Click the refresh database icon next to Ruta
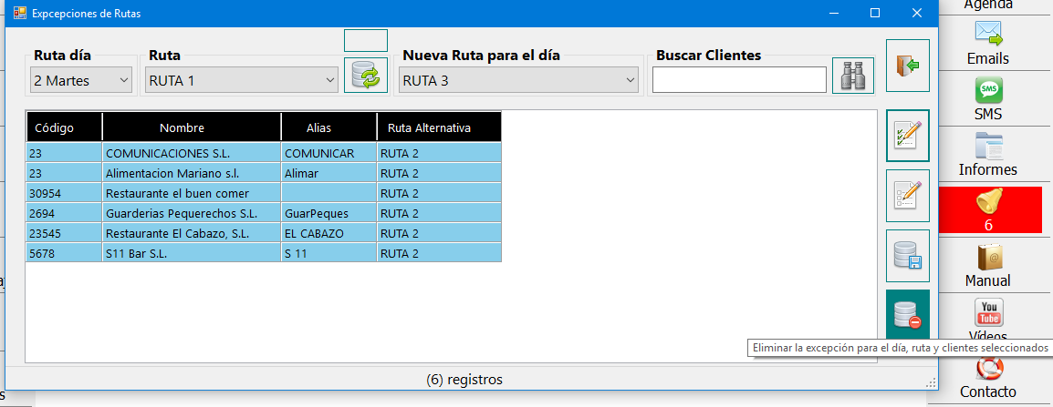This screenshot has height=407, width=1053. point(366,75)
